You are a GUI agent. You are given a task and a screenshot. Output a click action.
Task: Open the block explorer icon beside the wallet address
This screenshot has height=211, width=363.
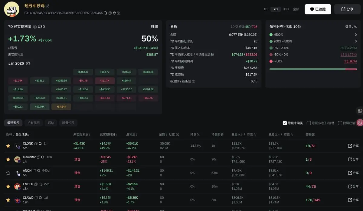coord(114,13)
